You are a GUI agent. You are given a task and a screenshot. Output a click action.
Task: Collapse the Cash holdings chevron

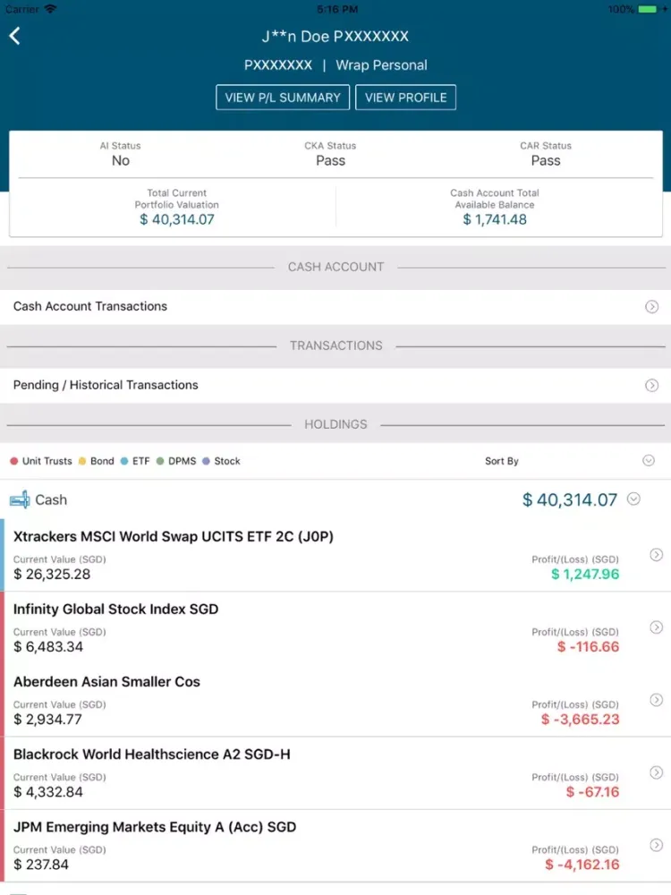coord(633,499)
